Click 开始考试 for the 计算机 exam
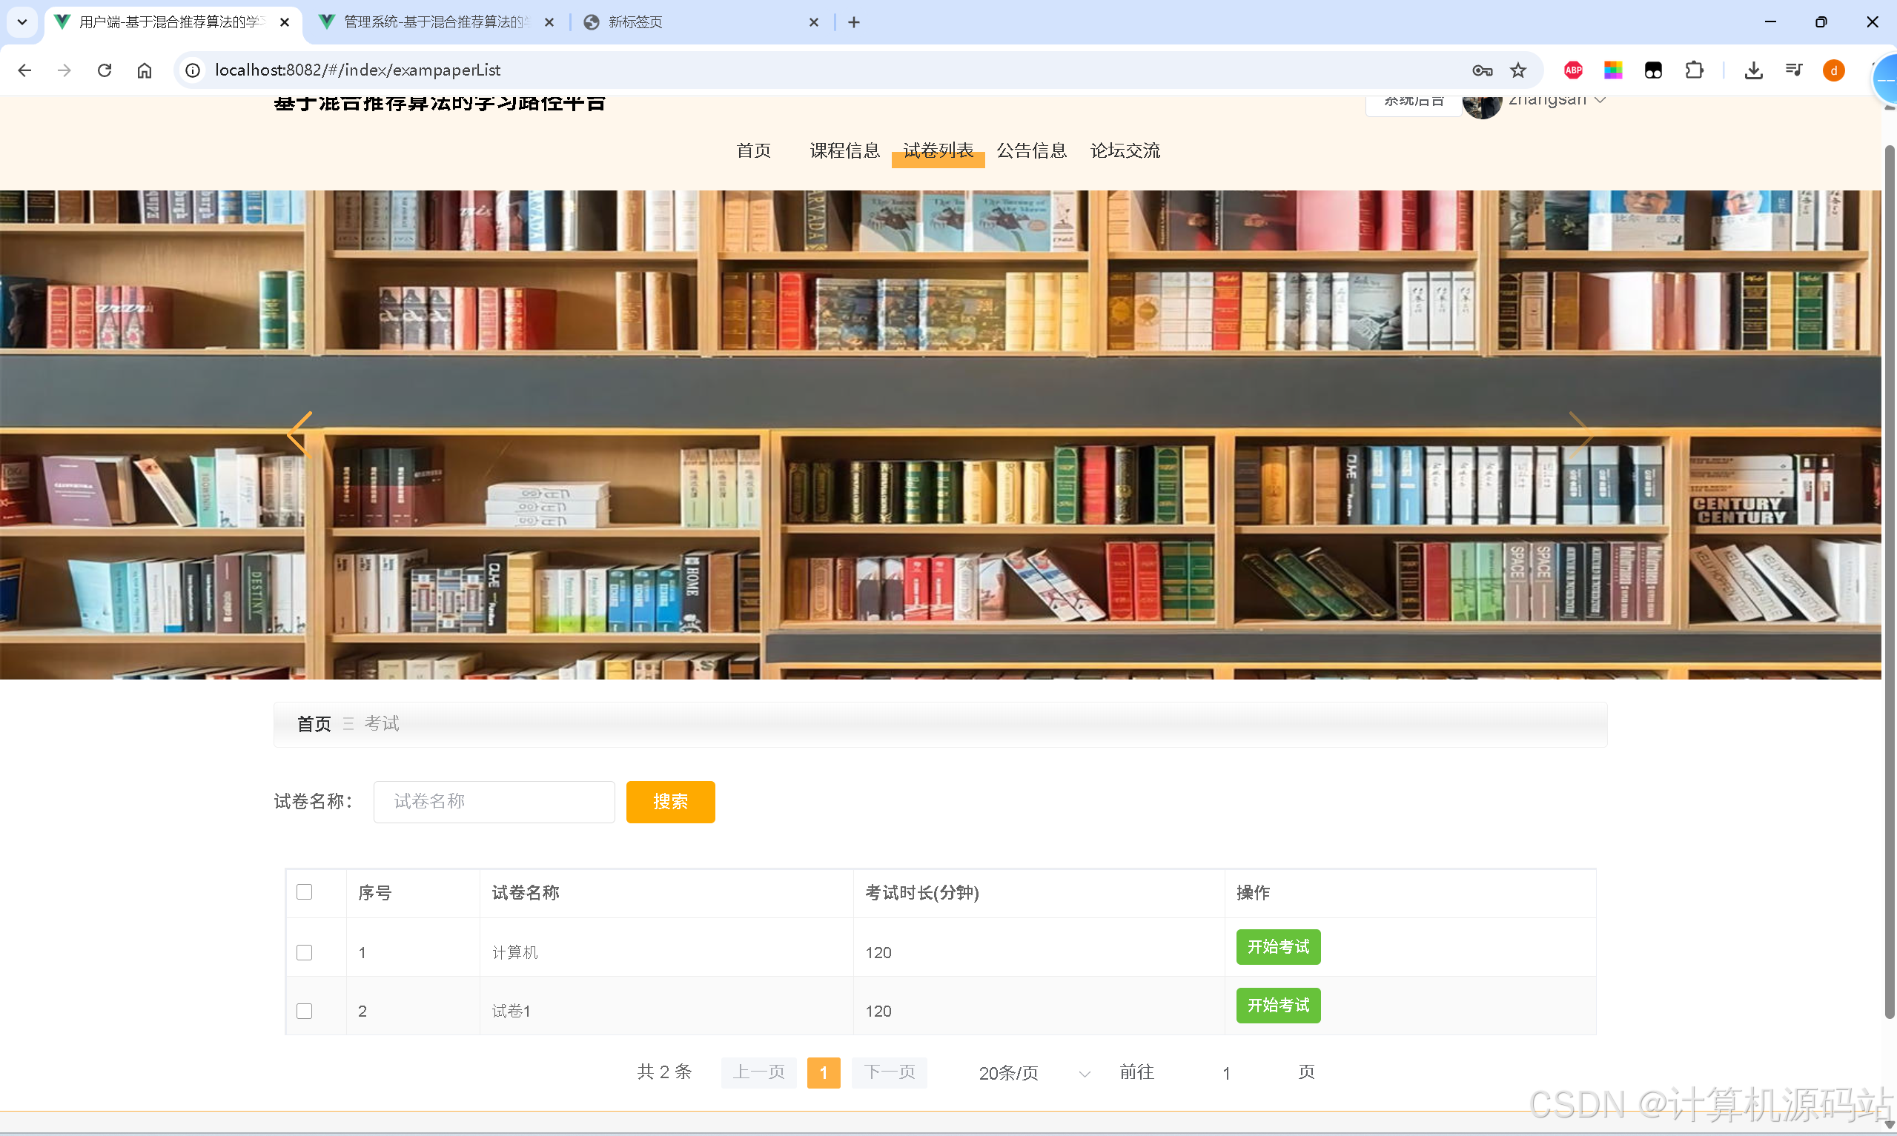The height and width of the screenshot is (1136, 1897). pyautogui.click(x=1277, y=947)
